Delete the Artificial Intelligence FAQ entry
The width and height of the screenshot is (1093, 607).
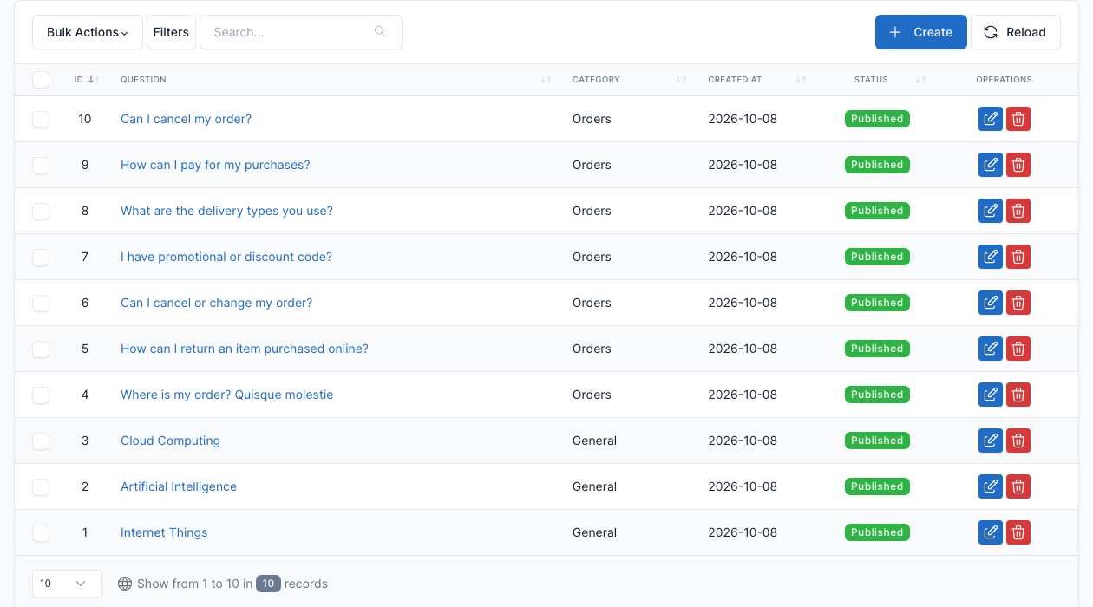click(x=1018, y=486)
